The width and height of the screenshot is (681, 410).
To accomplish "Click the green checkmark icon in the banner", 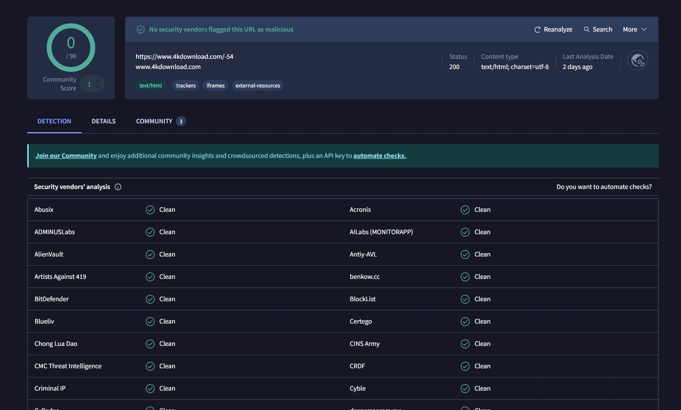I will 140,30.
